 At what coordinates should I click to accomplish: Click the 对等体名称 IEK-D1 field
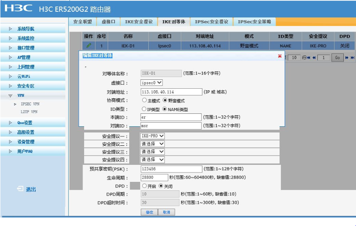click(x=161, y=73)
